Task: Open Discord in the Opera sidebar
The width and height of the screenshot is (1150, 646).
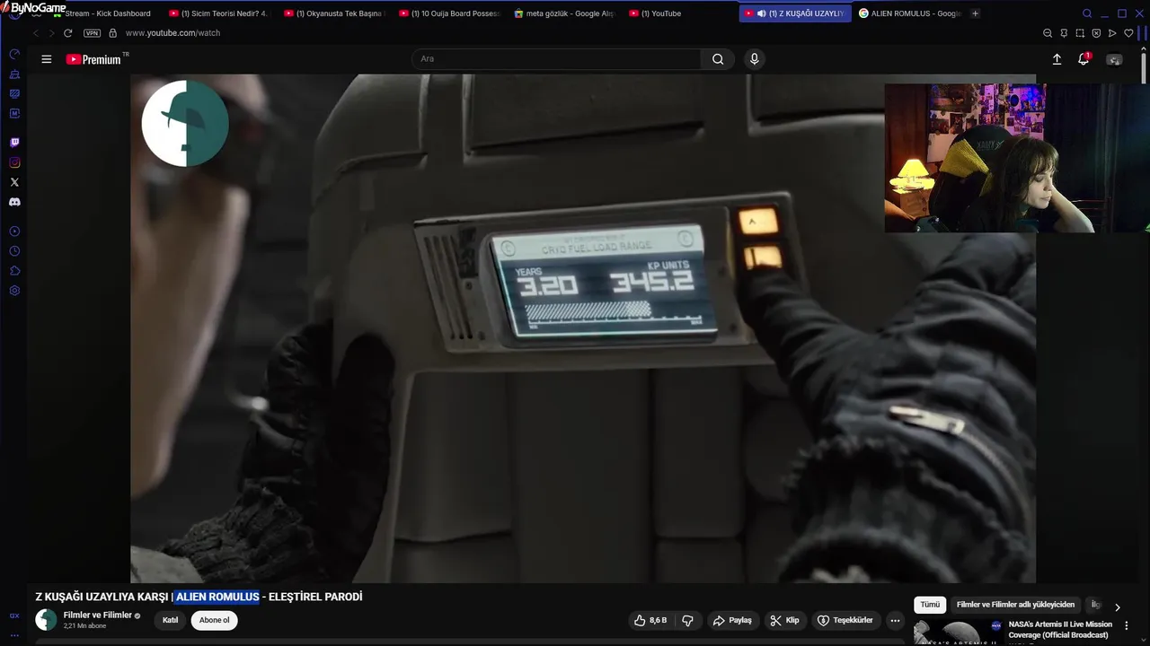Action: pyautogui.click(x=14, y=202)
